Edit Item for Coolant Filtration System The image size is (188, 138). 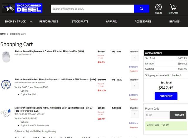[x=133, y=95]
